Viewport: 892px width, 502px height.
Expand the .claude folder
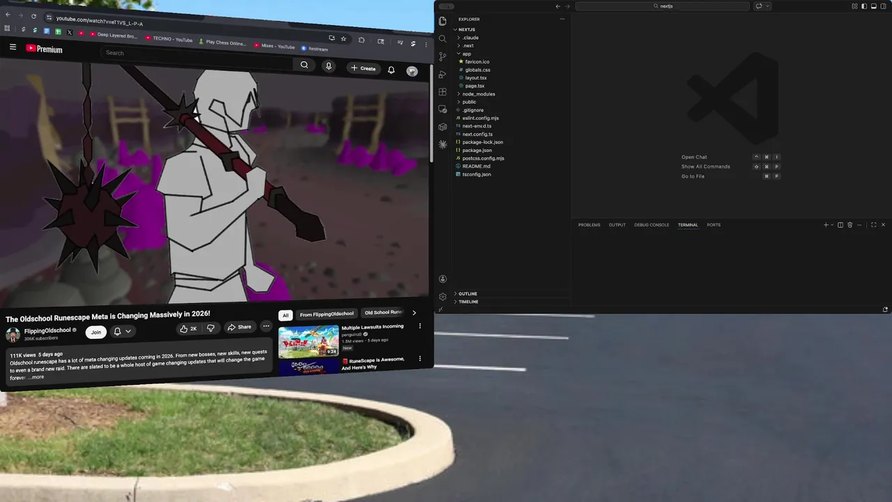tap(467, 38)
